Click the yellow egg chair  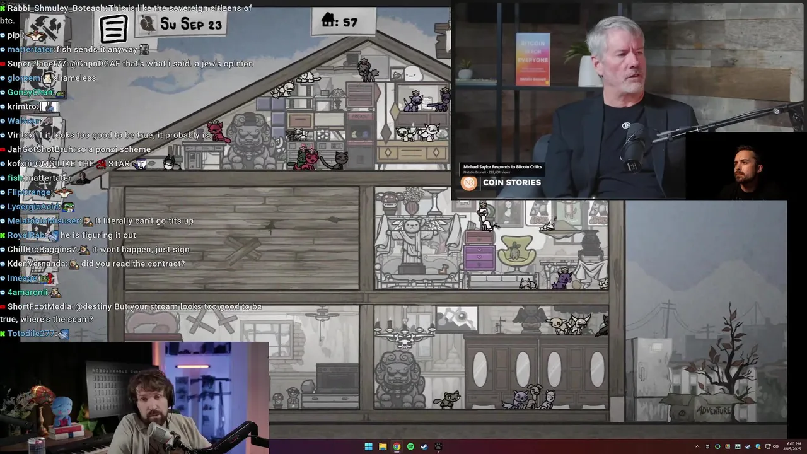(516, 253)
